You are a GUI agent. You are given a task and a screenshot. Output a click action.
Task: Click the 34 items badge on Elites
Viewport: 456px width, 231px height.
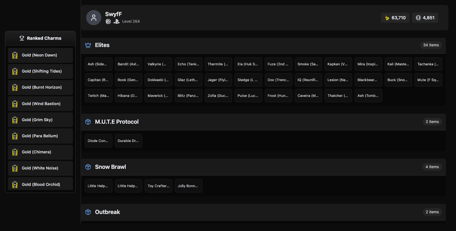[431, 45]
